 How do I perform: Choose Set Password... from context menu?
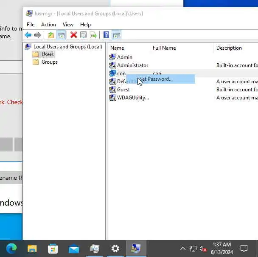160,79
